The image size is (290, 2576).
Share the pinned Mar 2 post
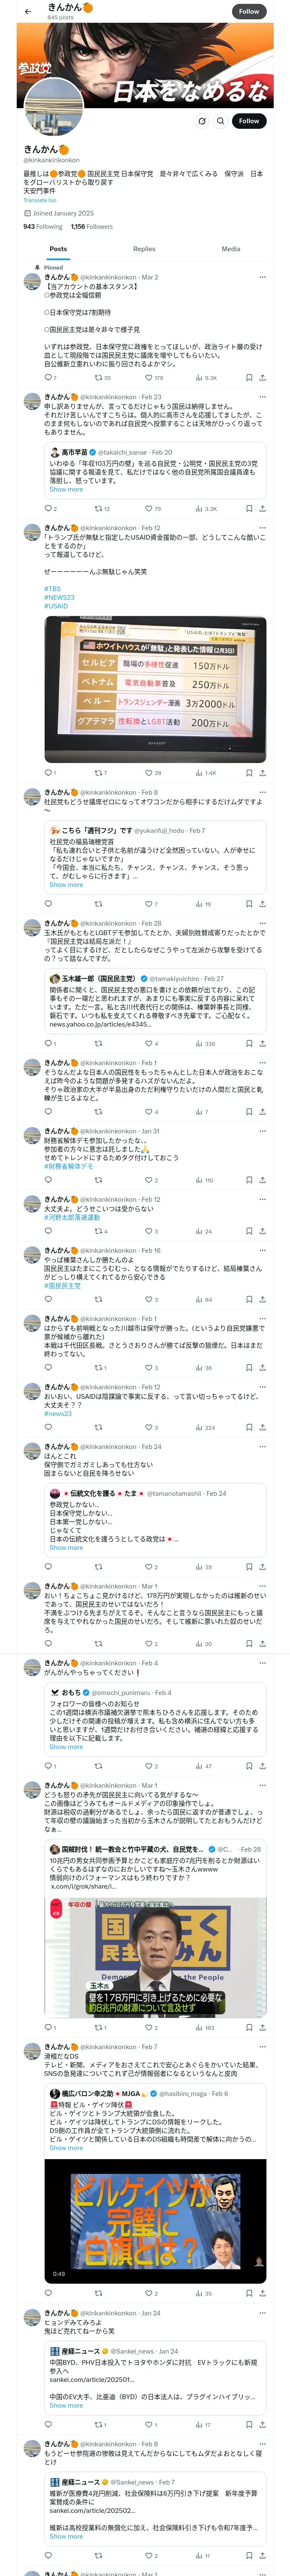[x=262, y=378]
